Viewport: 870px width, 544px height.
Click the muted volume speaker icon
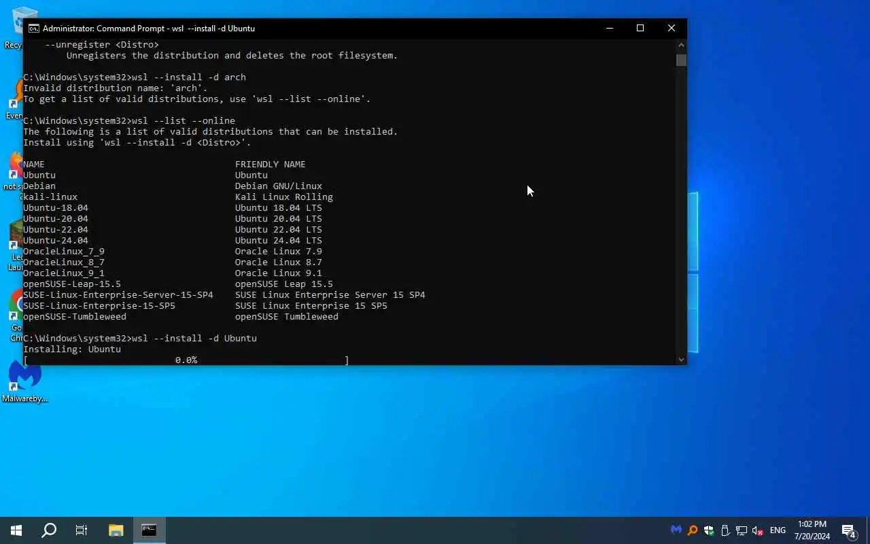tap(758, 530)
